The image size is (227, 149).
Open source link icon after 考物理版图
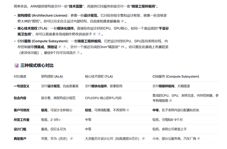[x=171, y=101]
